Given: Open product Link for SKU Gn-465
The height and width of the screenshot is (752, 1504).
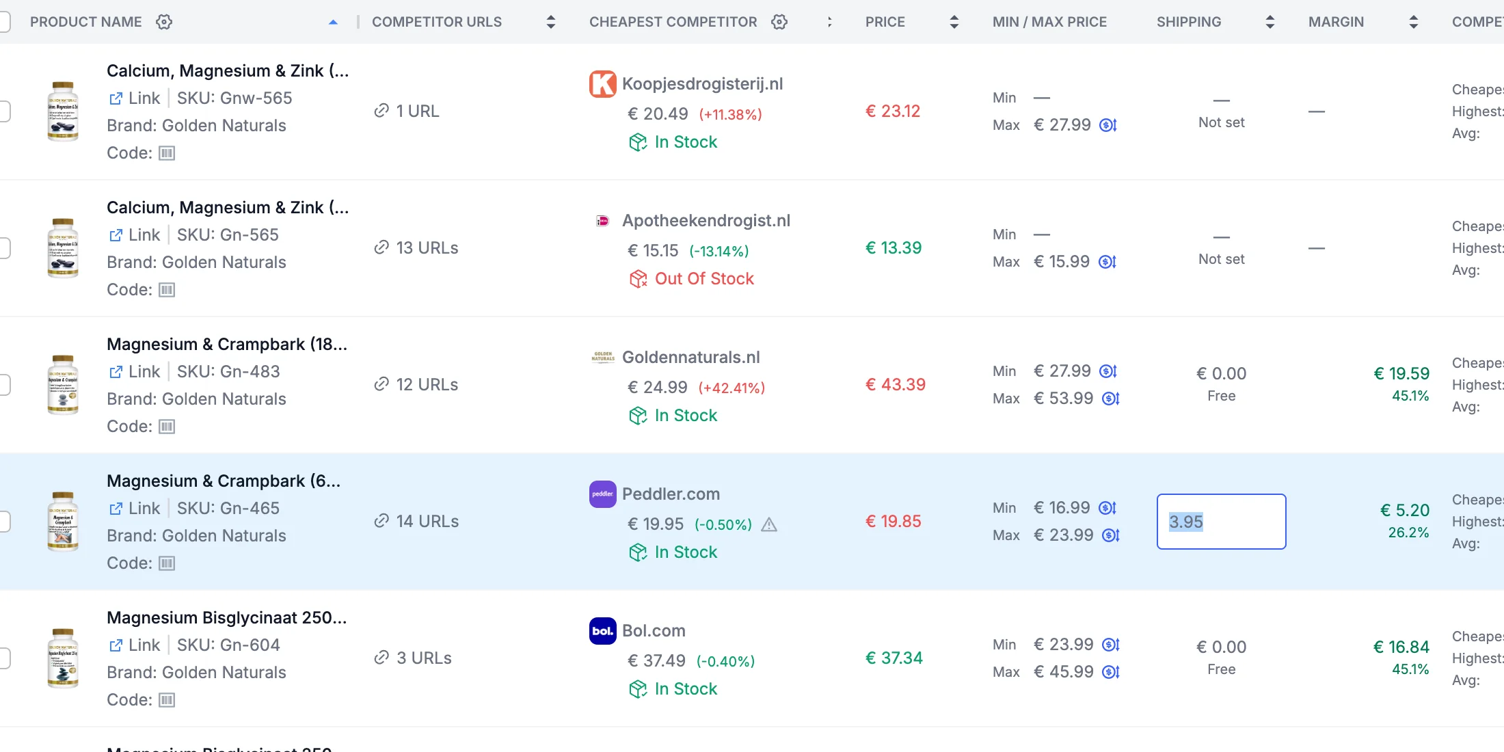Looking at the screenshot, I should (135, 508).
